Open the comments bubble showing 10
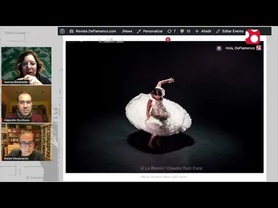 point(185,31)
